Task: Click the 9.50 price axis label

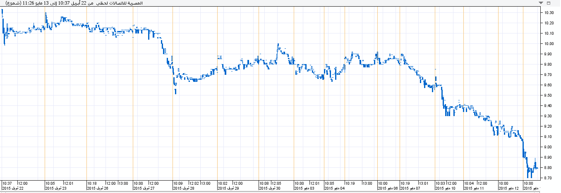Action: (x=549, y=95)
